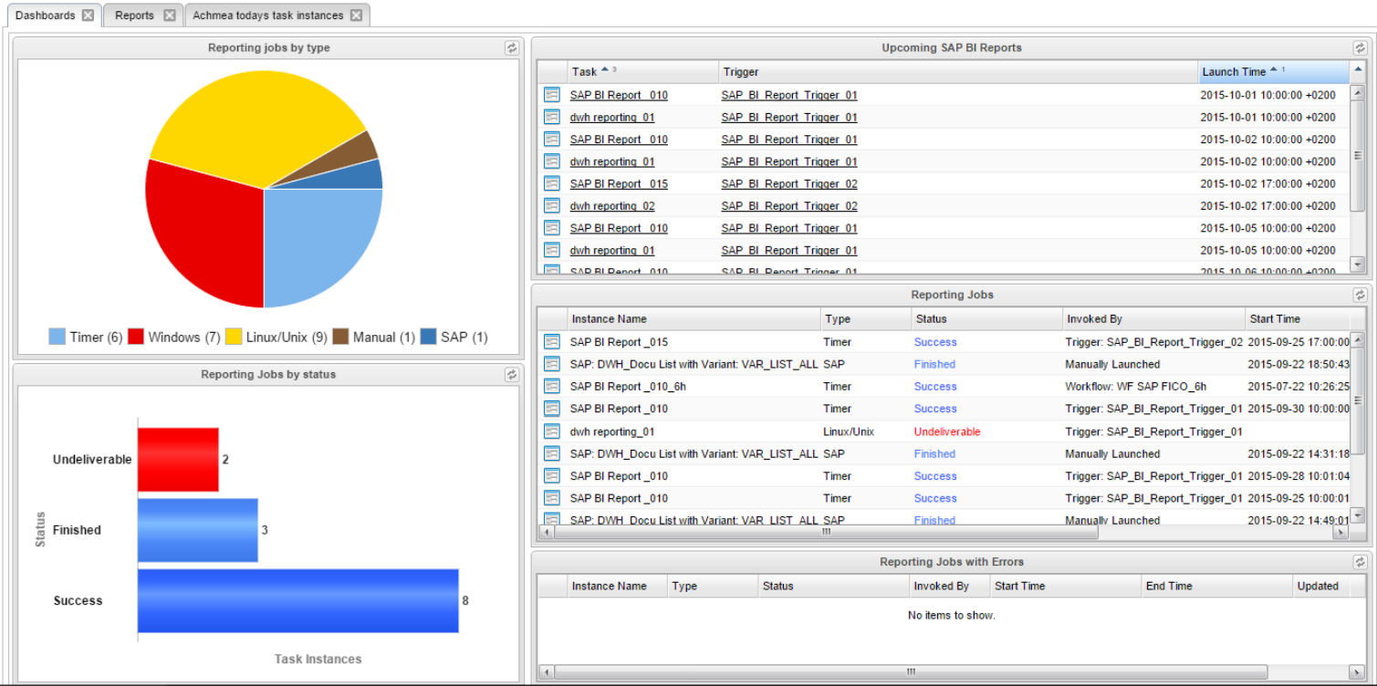Sort by the Status column in Reporting Jobs
The width and height of the screenshot is (1377, 686).
click(x=931, y=318)
